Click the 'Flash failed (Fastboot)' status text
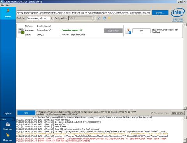Image resolution: width=187 pixels, height=143 pixels. (165, 31)
